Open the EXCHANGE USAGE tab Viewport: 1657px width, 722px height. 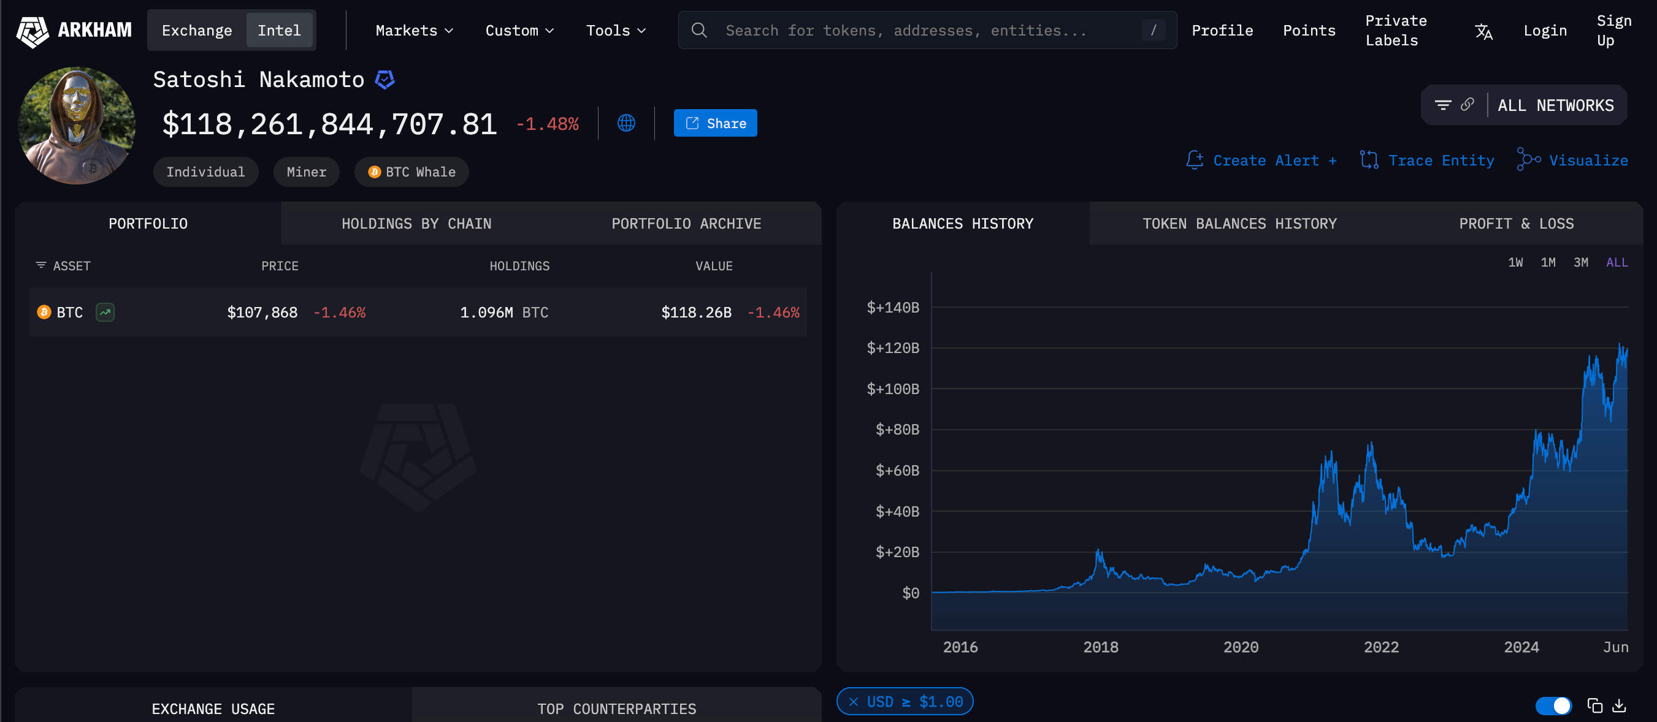(213, 709)
